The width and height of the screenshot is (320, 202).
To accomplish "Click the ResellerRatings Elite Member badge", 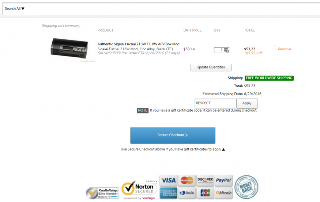I will pyautogui.click(x=102, y=193).
